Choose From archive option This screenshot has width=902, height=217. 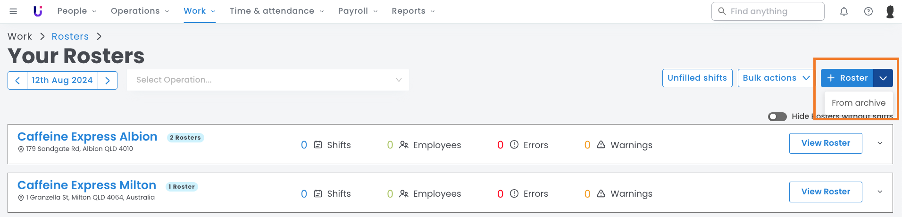tap(858, 103)
